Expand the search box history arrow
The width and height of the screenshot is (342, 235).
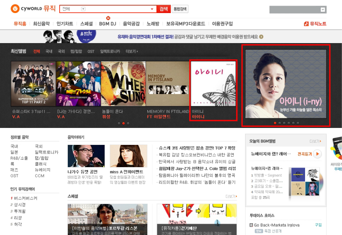pyautogui.click(x=152, y=9)
